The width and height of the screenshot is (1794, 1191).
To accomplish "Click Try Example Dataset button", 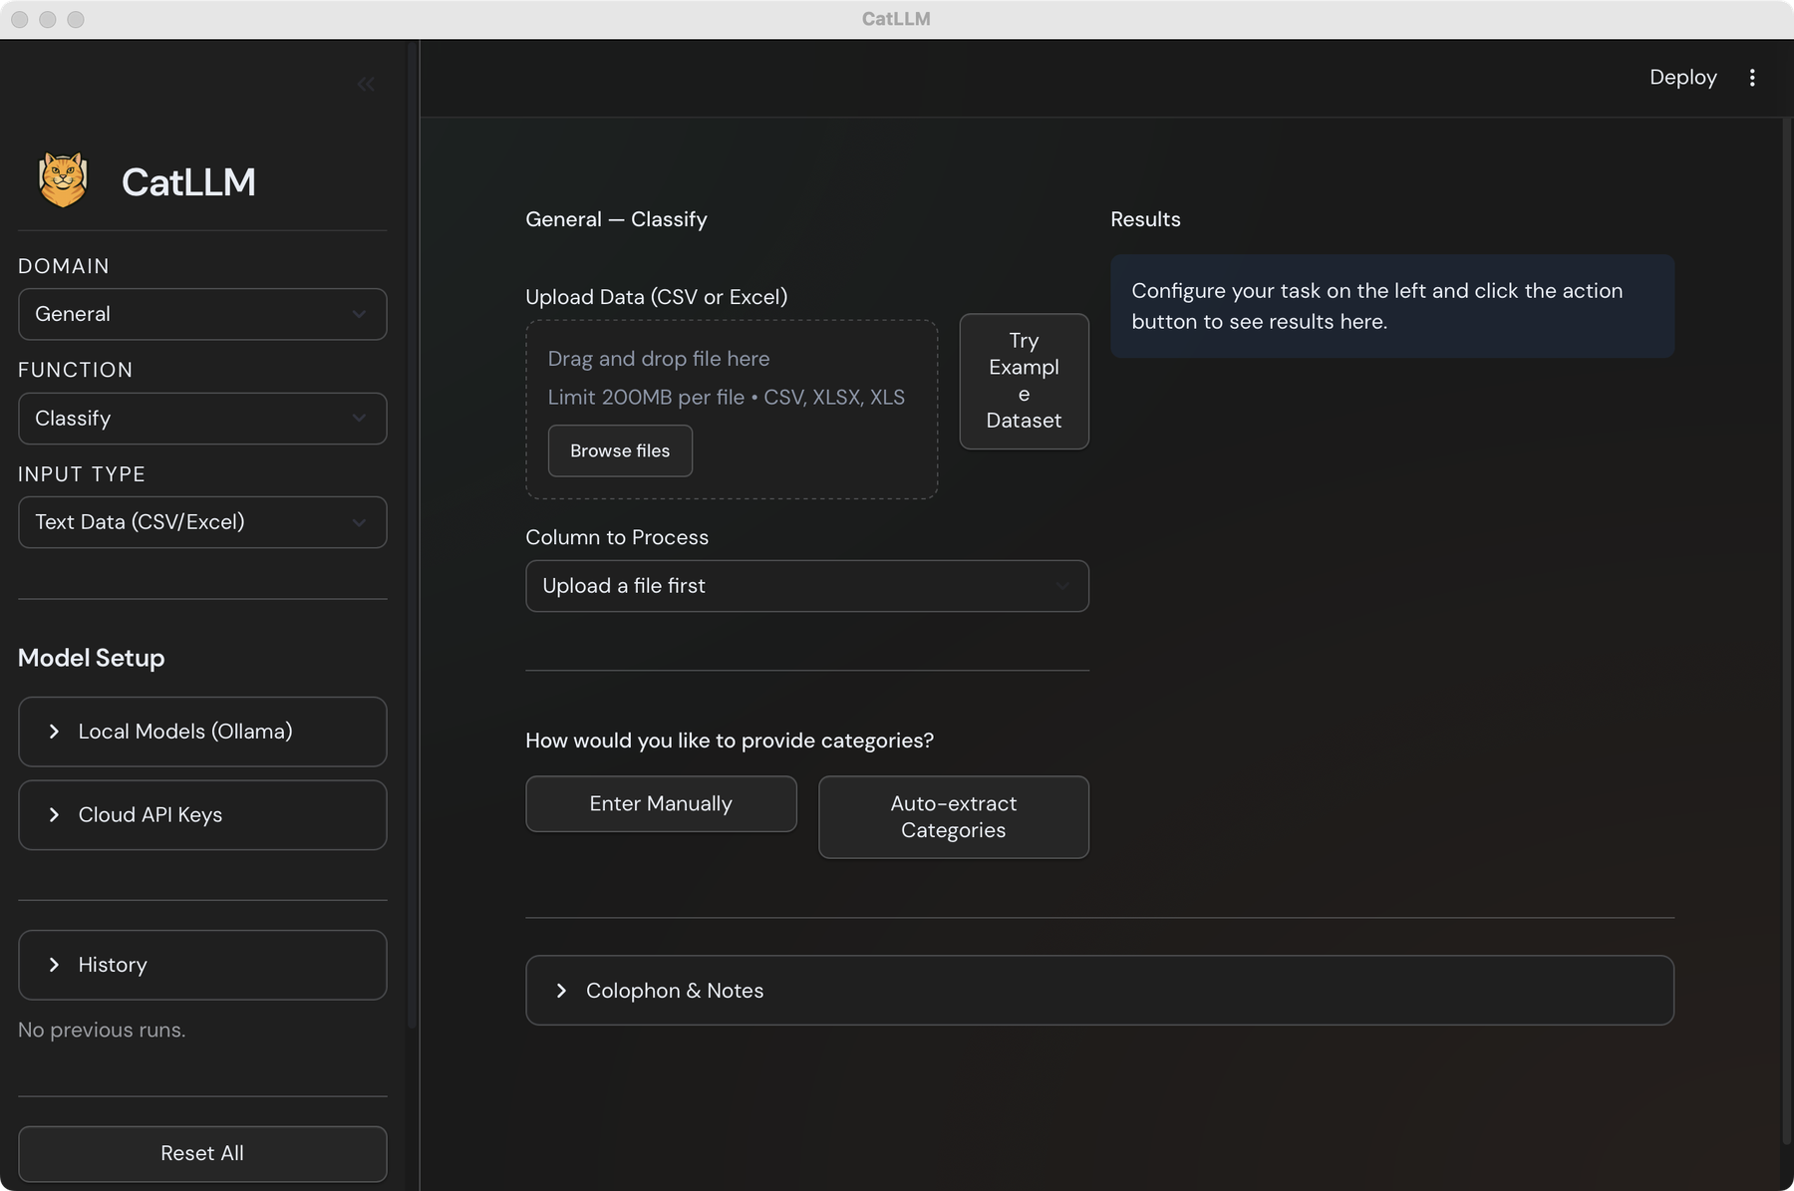I will pyautogui.click(x=1024, y=381).
